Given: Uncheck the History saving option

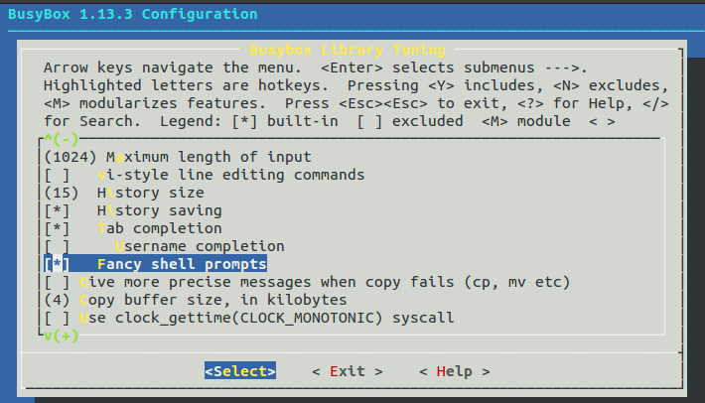Looking at the screenshot, I should pos(58,210).
